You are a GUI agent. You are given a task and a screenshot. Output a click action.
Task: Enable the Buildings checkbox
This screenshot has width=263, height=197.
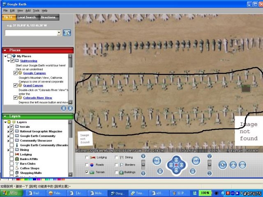116,172
